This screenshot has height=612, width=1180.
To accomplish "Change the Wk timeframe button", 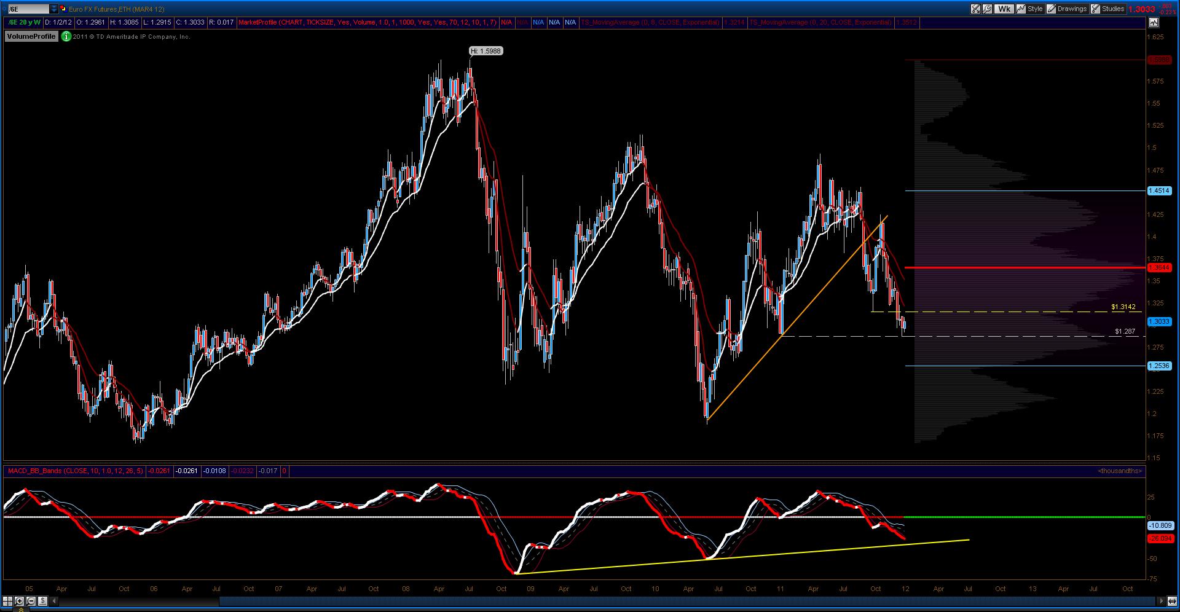I will (x=1004, y=9).
